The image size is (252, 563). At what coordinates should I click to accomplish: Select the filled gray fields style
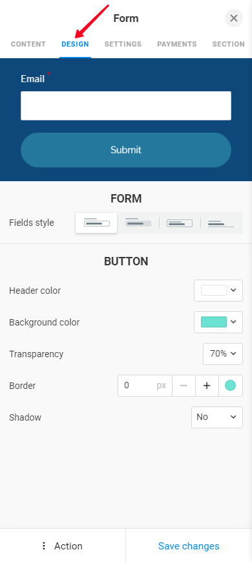(138, 223)
